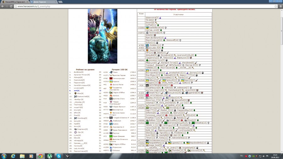Open the Темные рыцари clan icon

(x=111, y=79)
